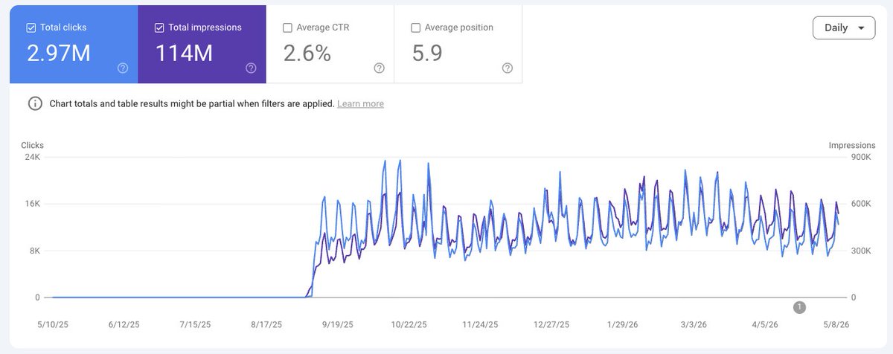893x354 pixels.
Task: Click the info icon beside chart totals notice
Action: tap(35, 103)
